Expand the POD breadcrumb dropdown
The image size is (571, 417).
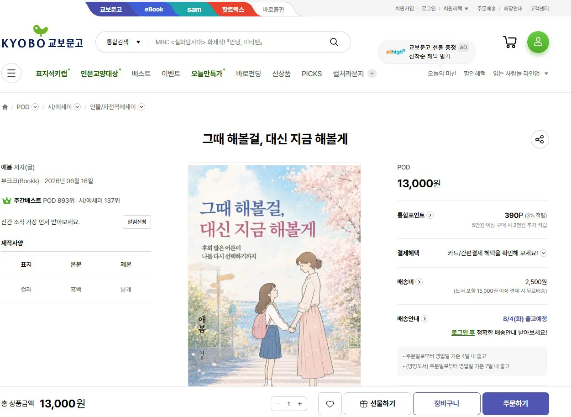(x=35, y=107)
